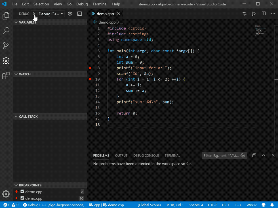Screen dimensions: 278x208
Task: Open the Terminal menu
Action: click(100, 4)
